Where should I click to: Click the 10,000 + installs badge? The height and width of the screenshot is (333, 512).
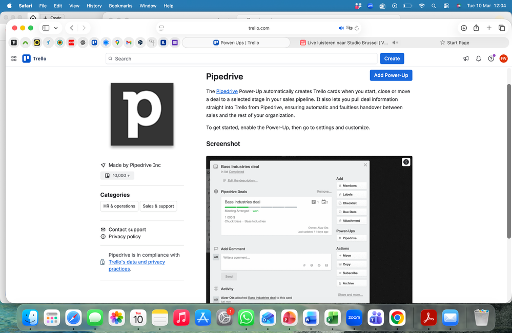[x=117, y=175]
